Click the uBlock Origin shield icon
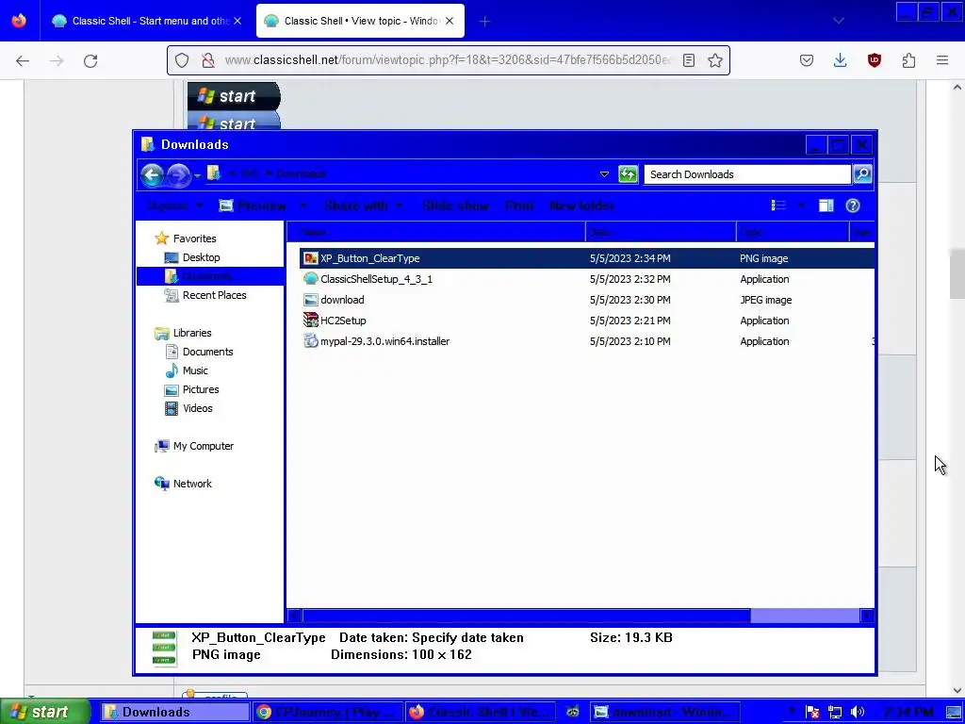 [874, 60]
